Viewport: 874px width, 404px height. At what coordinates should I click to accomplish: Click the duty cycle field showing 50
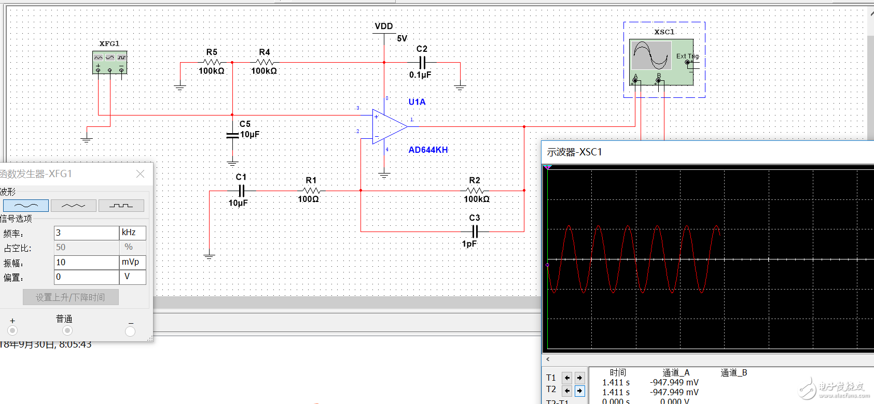87,248
